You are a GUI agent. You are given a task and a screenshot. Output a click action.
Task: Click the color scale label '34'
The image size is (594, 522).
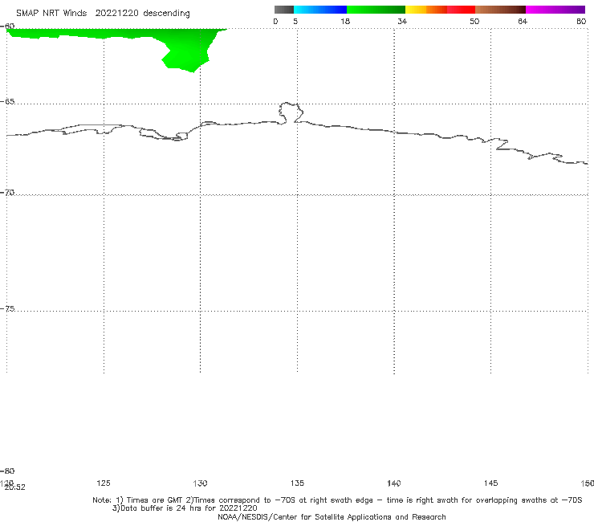pyautogui.click(x=402, y=21)
